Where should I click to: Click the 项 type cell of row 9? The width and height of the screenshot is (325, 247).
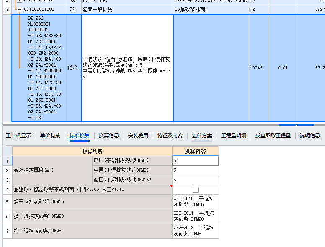73,10
